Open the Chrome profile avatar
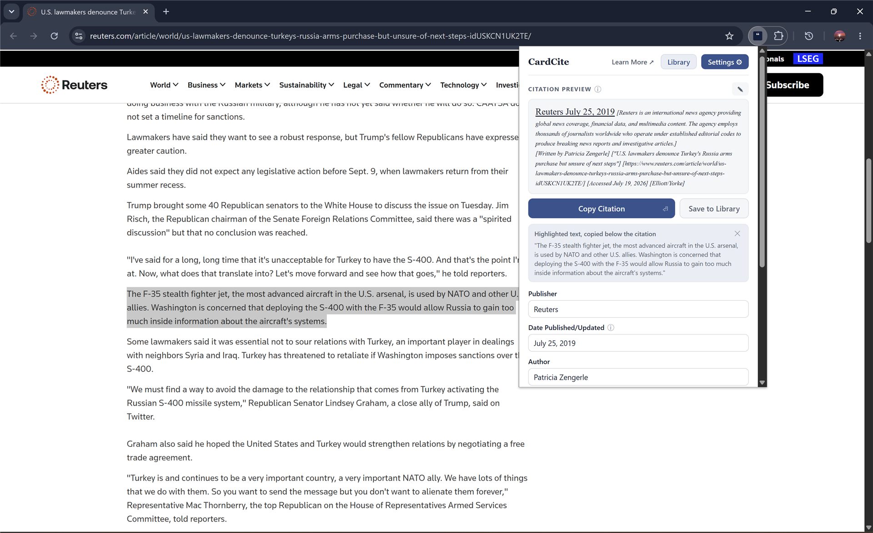 click(x=839, y=36)
